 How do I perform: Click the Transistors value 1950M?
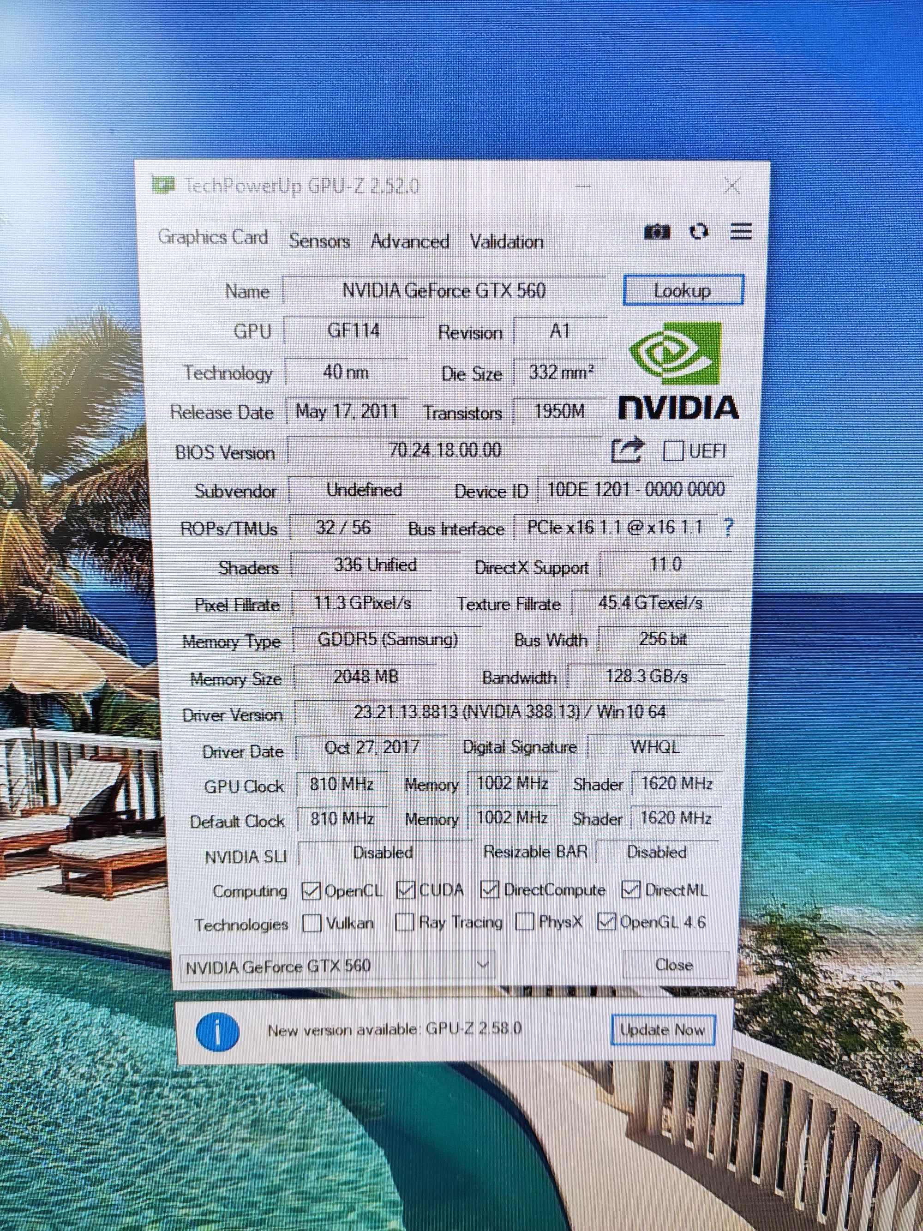560,412
